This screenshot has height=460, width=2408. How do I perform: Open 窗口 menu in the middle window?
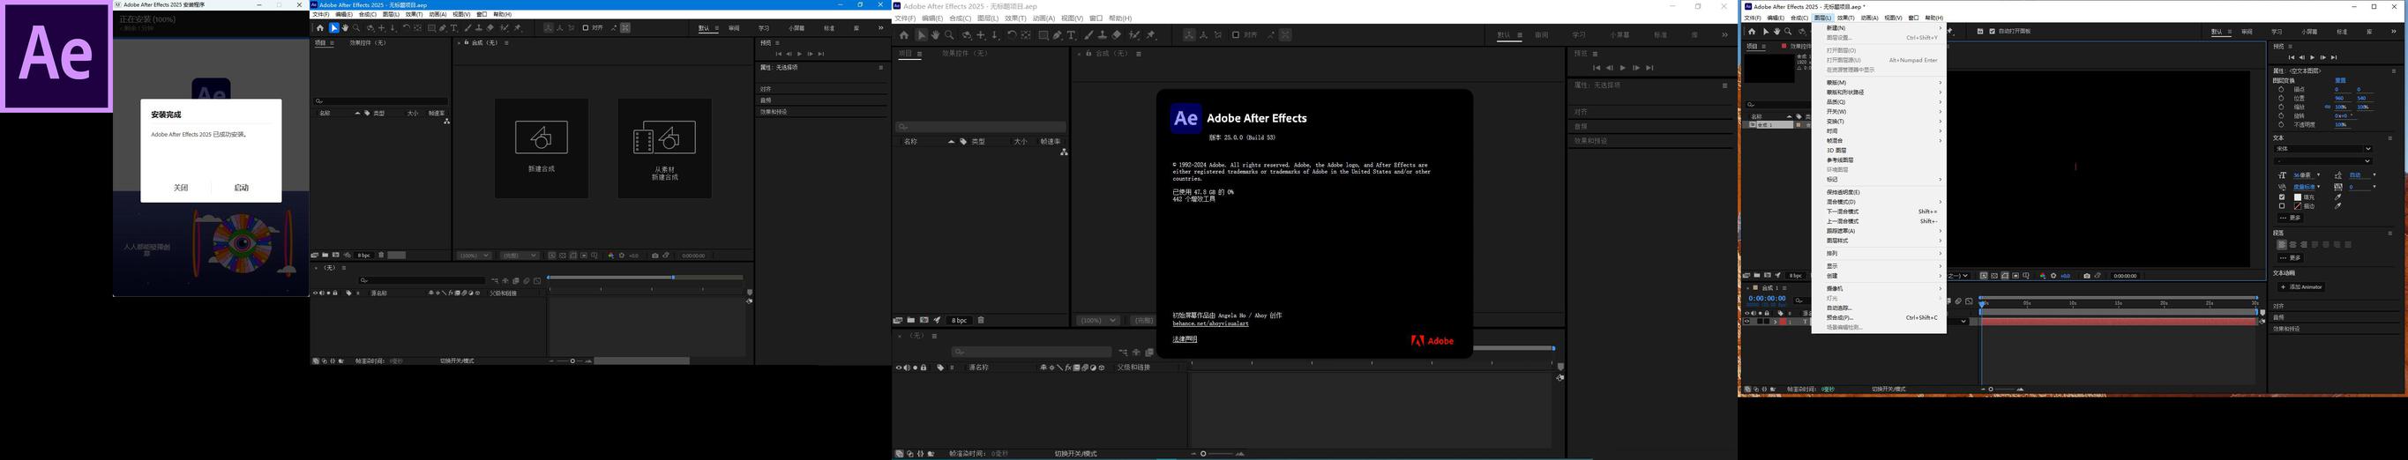click(1096, 18)
